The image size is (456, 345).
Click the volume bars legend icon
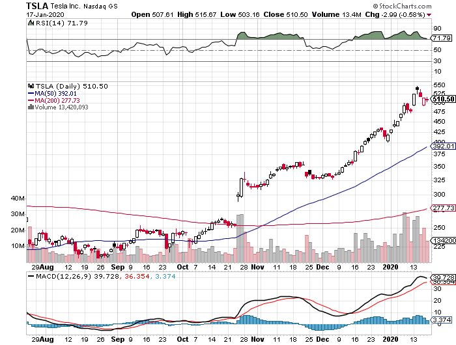31,107
